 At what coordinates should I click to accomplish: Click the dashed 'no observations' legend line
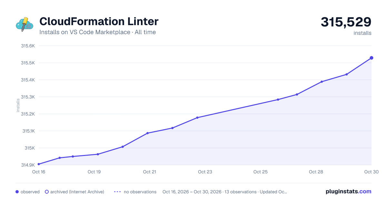[x=117, y=192]
